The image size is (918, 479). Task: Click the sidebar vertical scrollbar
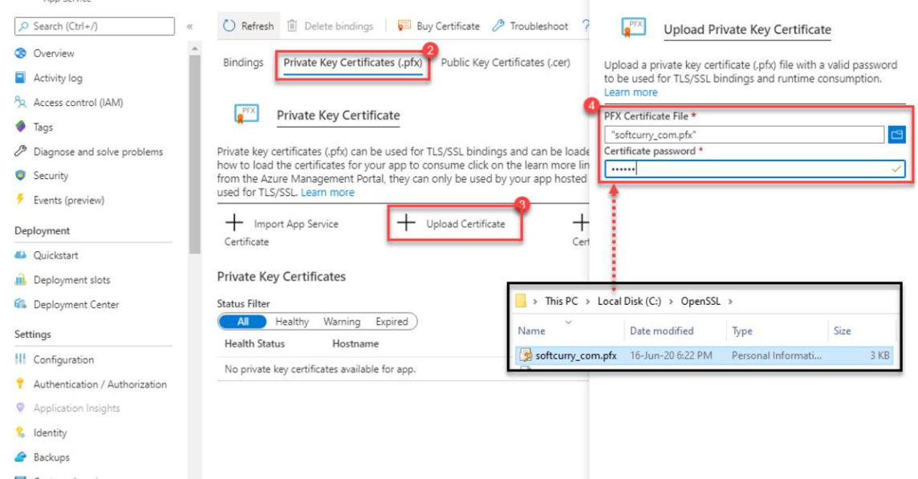195,155
